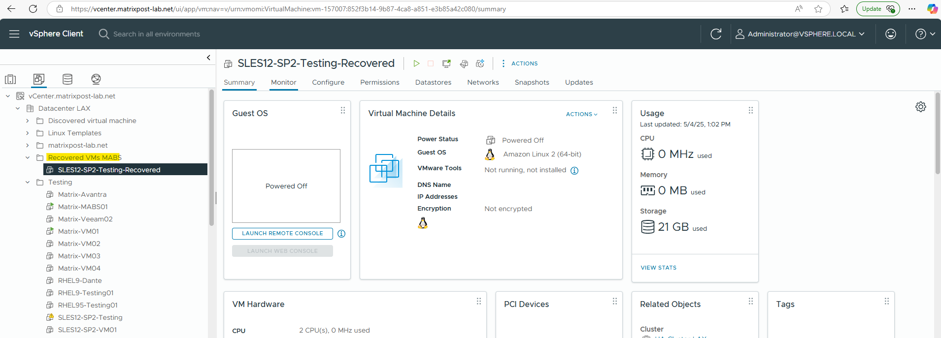Click the global refresh icon
Screen dimensions: 941x338
pyautogui.click(x=716, y=34)
